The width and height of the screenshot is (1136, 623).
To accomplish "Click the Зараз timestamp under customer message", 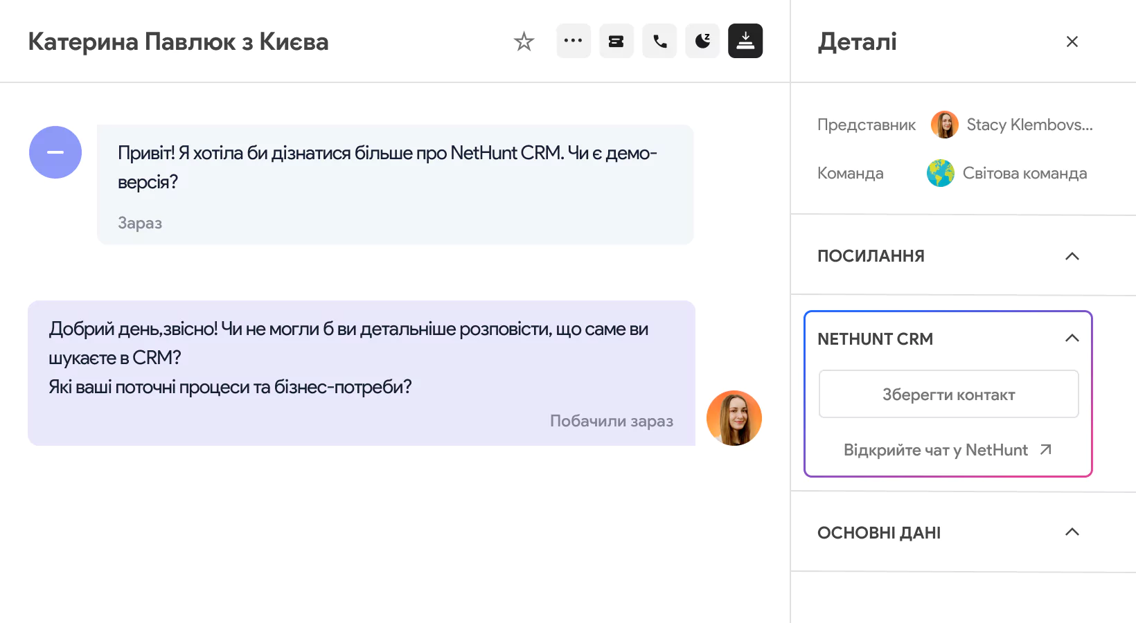I will pos(140,223).
